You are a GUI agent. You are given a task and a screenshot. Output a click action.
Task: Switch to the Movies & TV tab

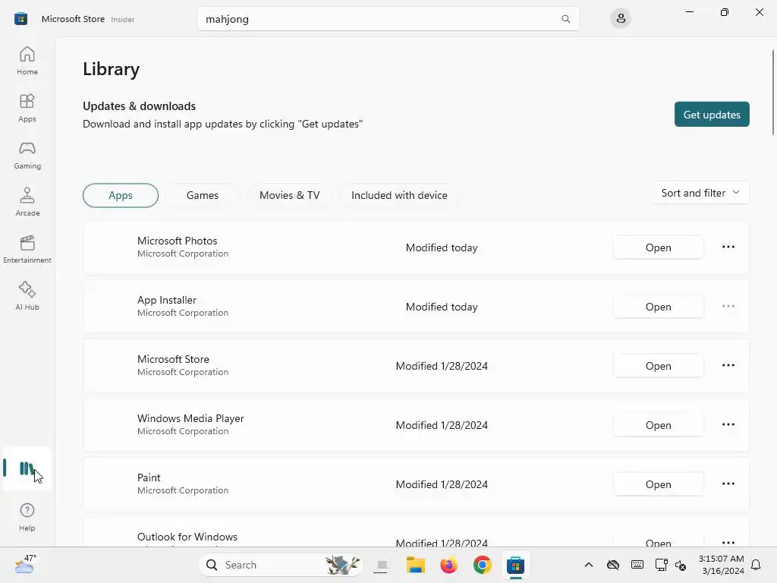pyautogui.click(x=289, y=195)
